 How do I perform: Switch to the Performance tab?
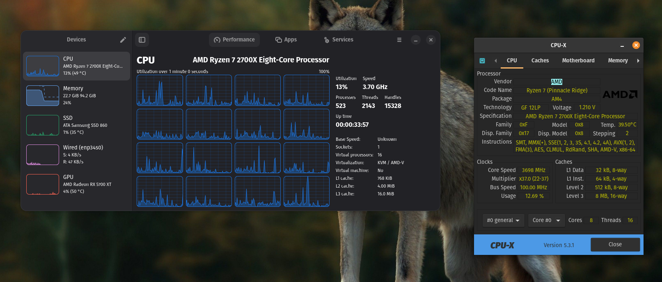pyautogui.click(x=234, y=40)
